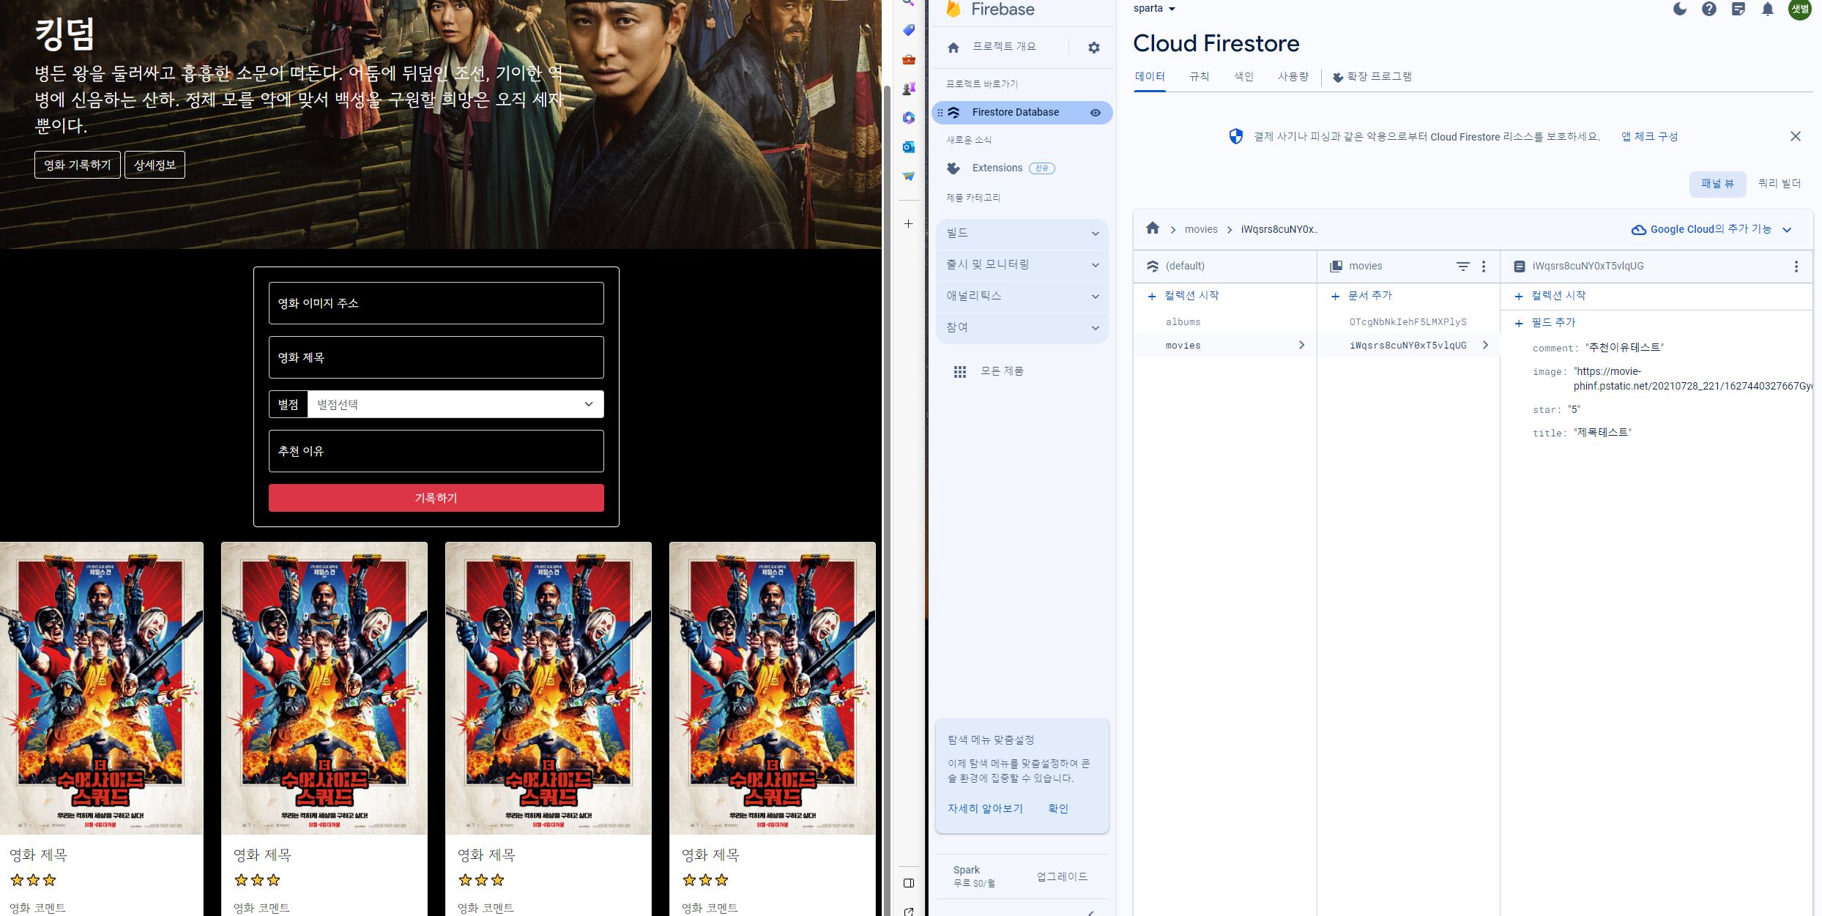Open document OTcgNbNkIehF5LMXPlyS
1822x916 pixels.
point(1408,322)
